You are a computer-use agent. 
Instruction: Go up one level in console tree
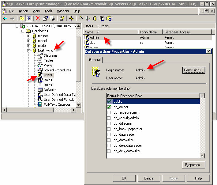(x=22, y=18)
